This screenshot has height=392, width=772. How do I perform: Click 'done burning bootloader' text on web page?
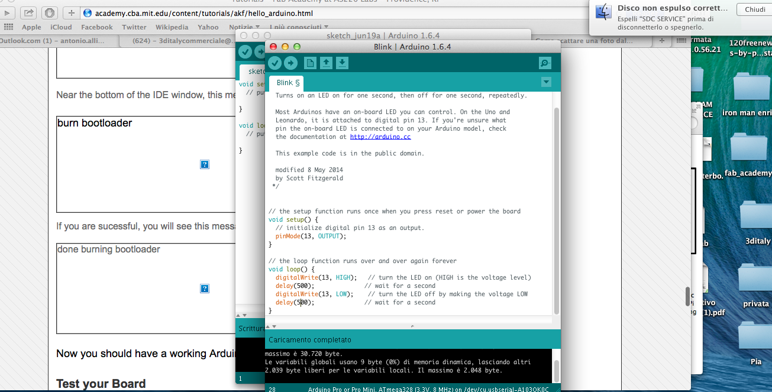(x=109, y=249)
